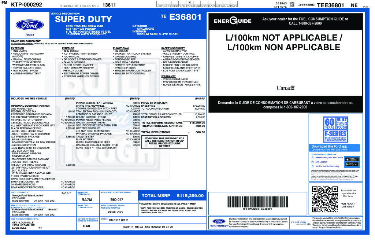Click the Ford Custom Accessories logo
Image resolution: width=375 pixels, height=243 pixels.
coord(301,223)
